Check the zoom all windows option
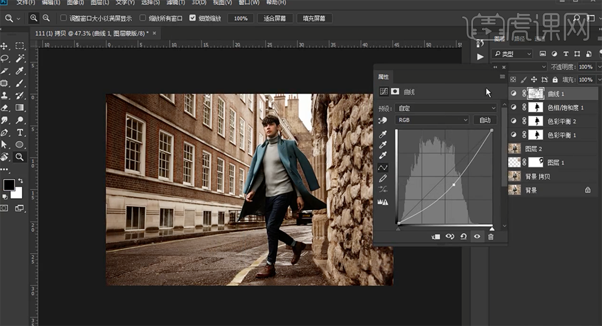602x326 pixels. 143,18
